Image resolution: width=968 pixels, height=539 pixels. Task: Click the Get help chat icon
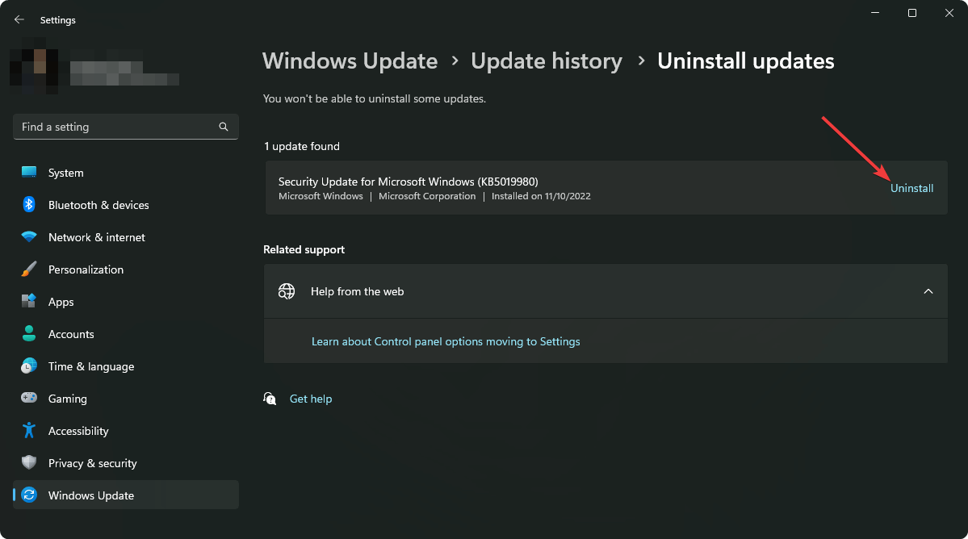point(270,399)
